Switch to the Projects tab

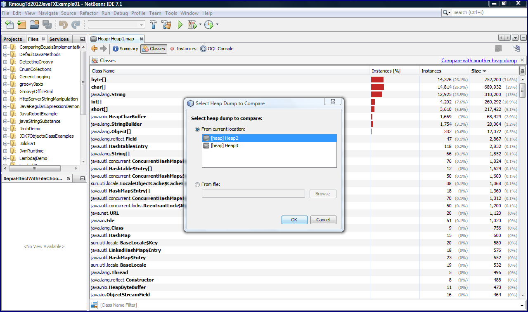(x=13, y=39)
